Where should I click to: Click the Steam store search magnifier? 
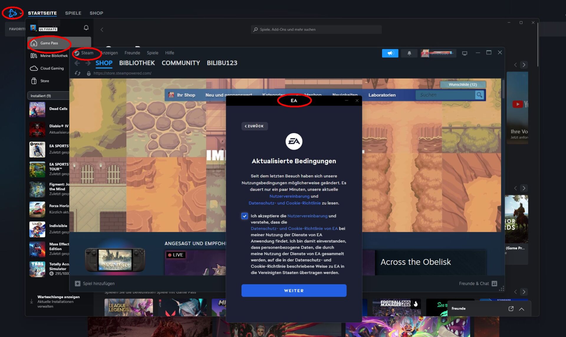click(479, 95)
